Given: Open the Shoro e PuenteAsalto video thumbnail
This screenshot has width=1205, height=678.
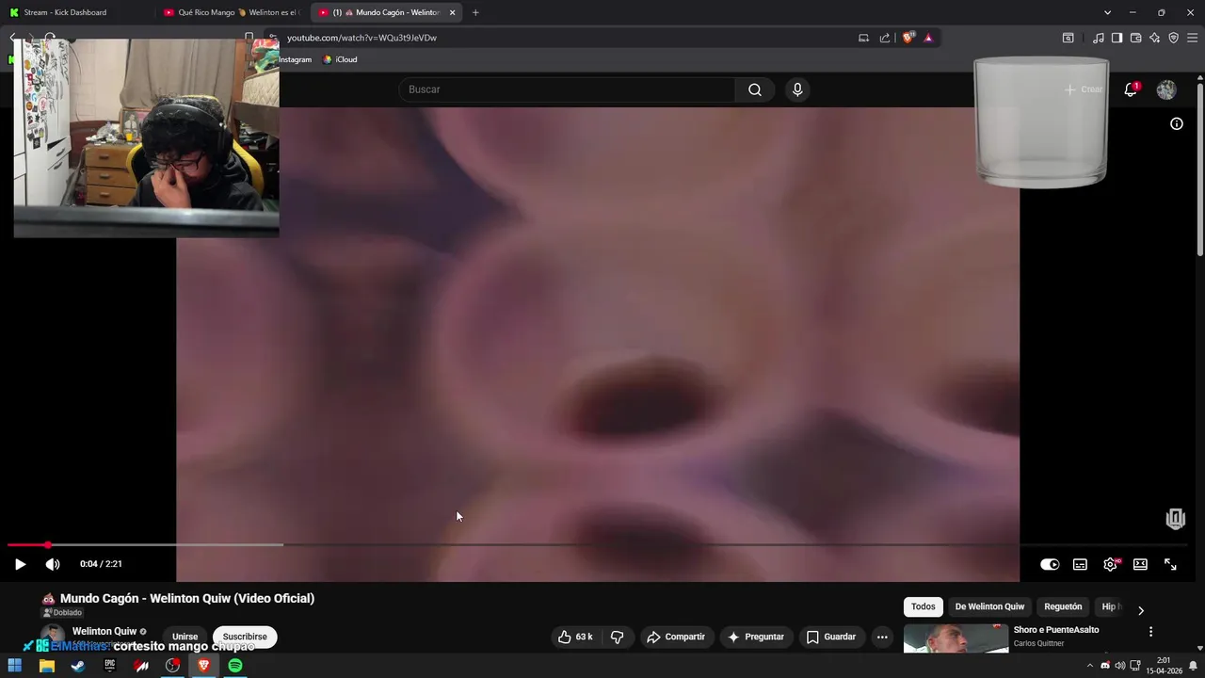Looking at the screenshot, I should [956, 638].
